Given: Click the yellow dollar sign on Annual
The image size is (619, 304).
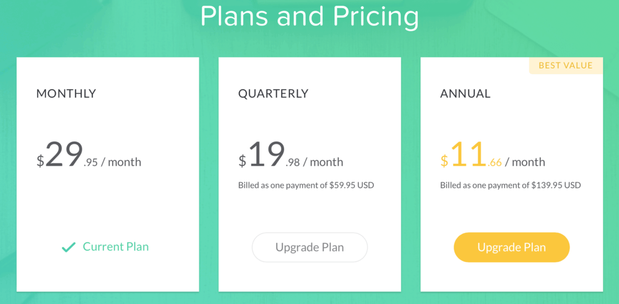Looking at the screenshot, I should pyautogui.click(x=444, y=161).
